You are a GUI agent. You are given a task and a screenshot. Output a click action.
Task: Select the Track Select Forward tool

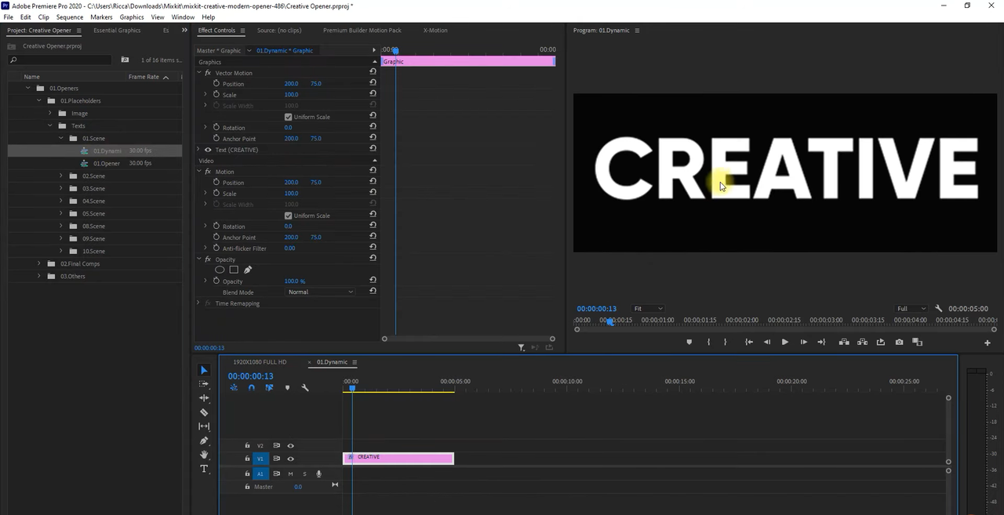click(x=204, y=384)
